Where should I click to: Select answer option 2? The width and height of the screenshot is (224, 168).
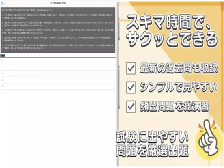pos(58,67)
